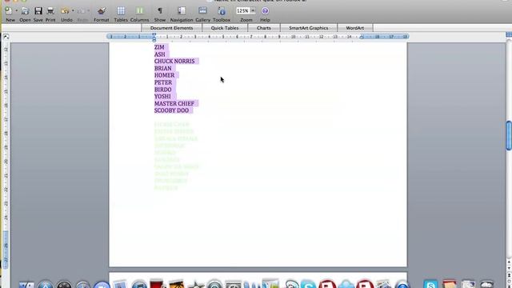
Task: Undo the last action
Action: pyautogui.click(x=65, y=10)
